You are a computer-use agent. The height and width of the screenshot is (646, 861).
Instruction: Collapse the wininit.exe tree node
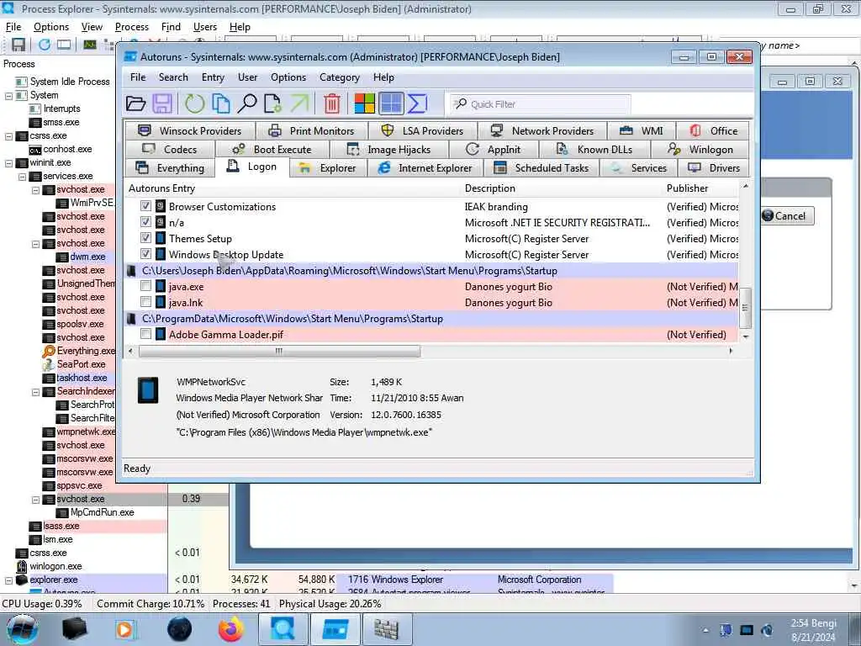pos(8,163)
